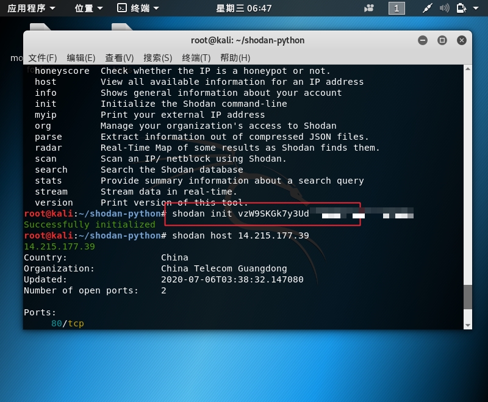
Task: Close the terminal window
Action: point(462,40)
